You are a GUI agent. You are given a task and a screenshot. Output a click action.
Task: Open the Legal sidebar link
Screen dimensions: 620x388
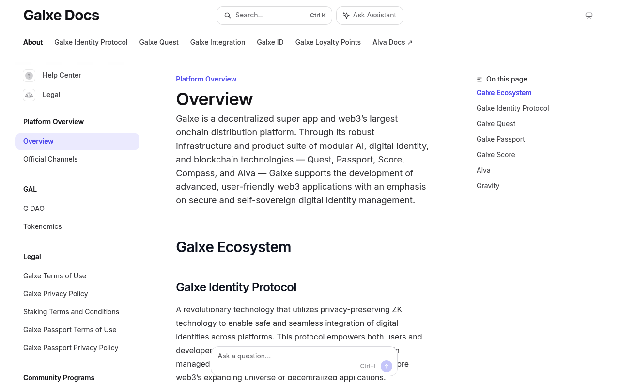[51, 95]
